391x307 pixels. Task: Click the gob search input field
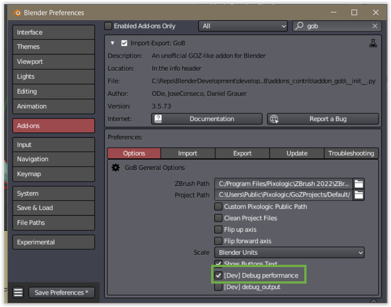pos(337,26)
